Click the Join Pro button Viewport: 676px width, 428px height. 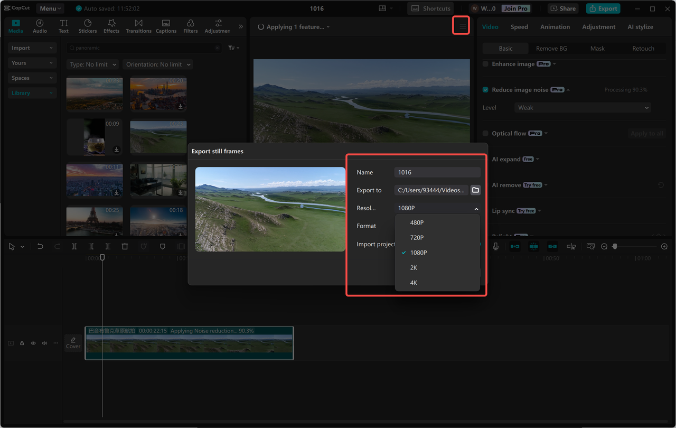click(x=515, y=8)
